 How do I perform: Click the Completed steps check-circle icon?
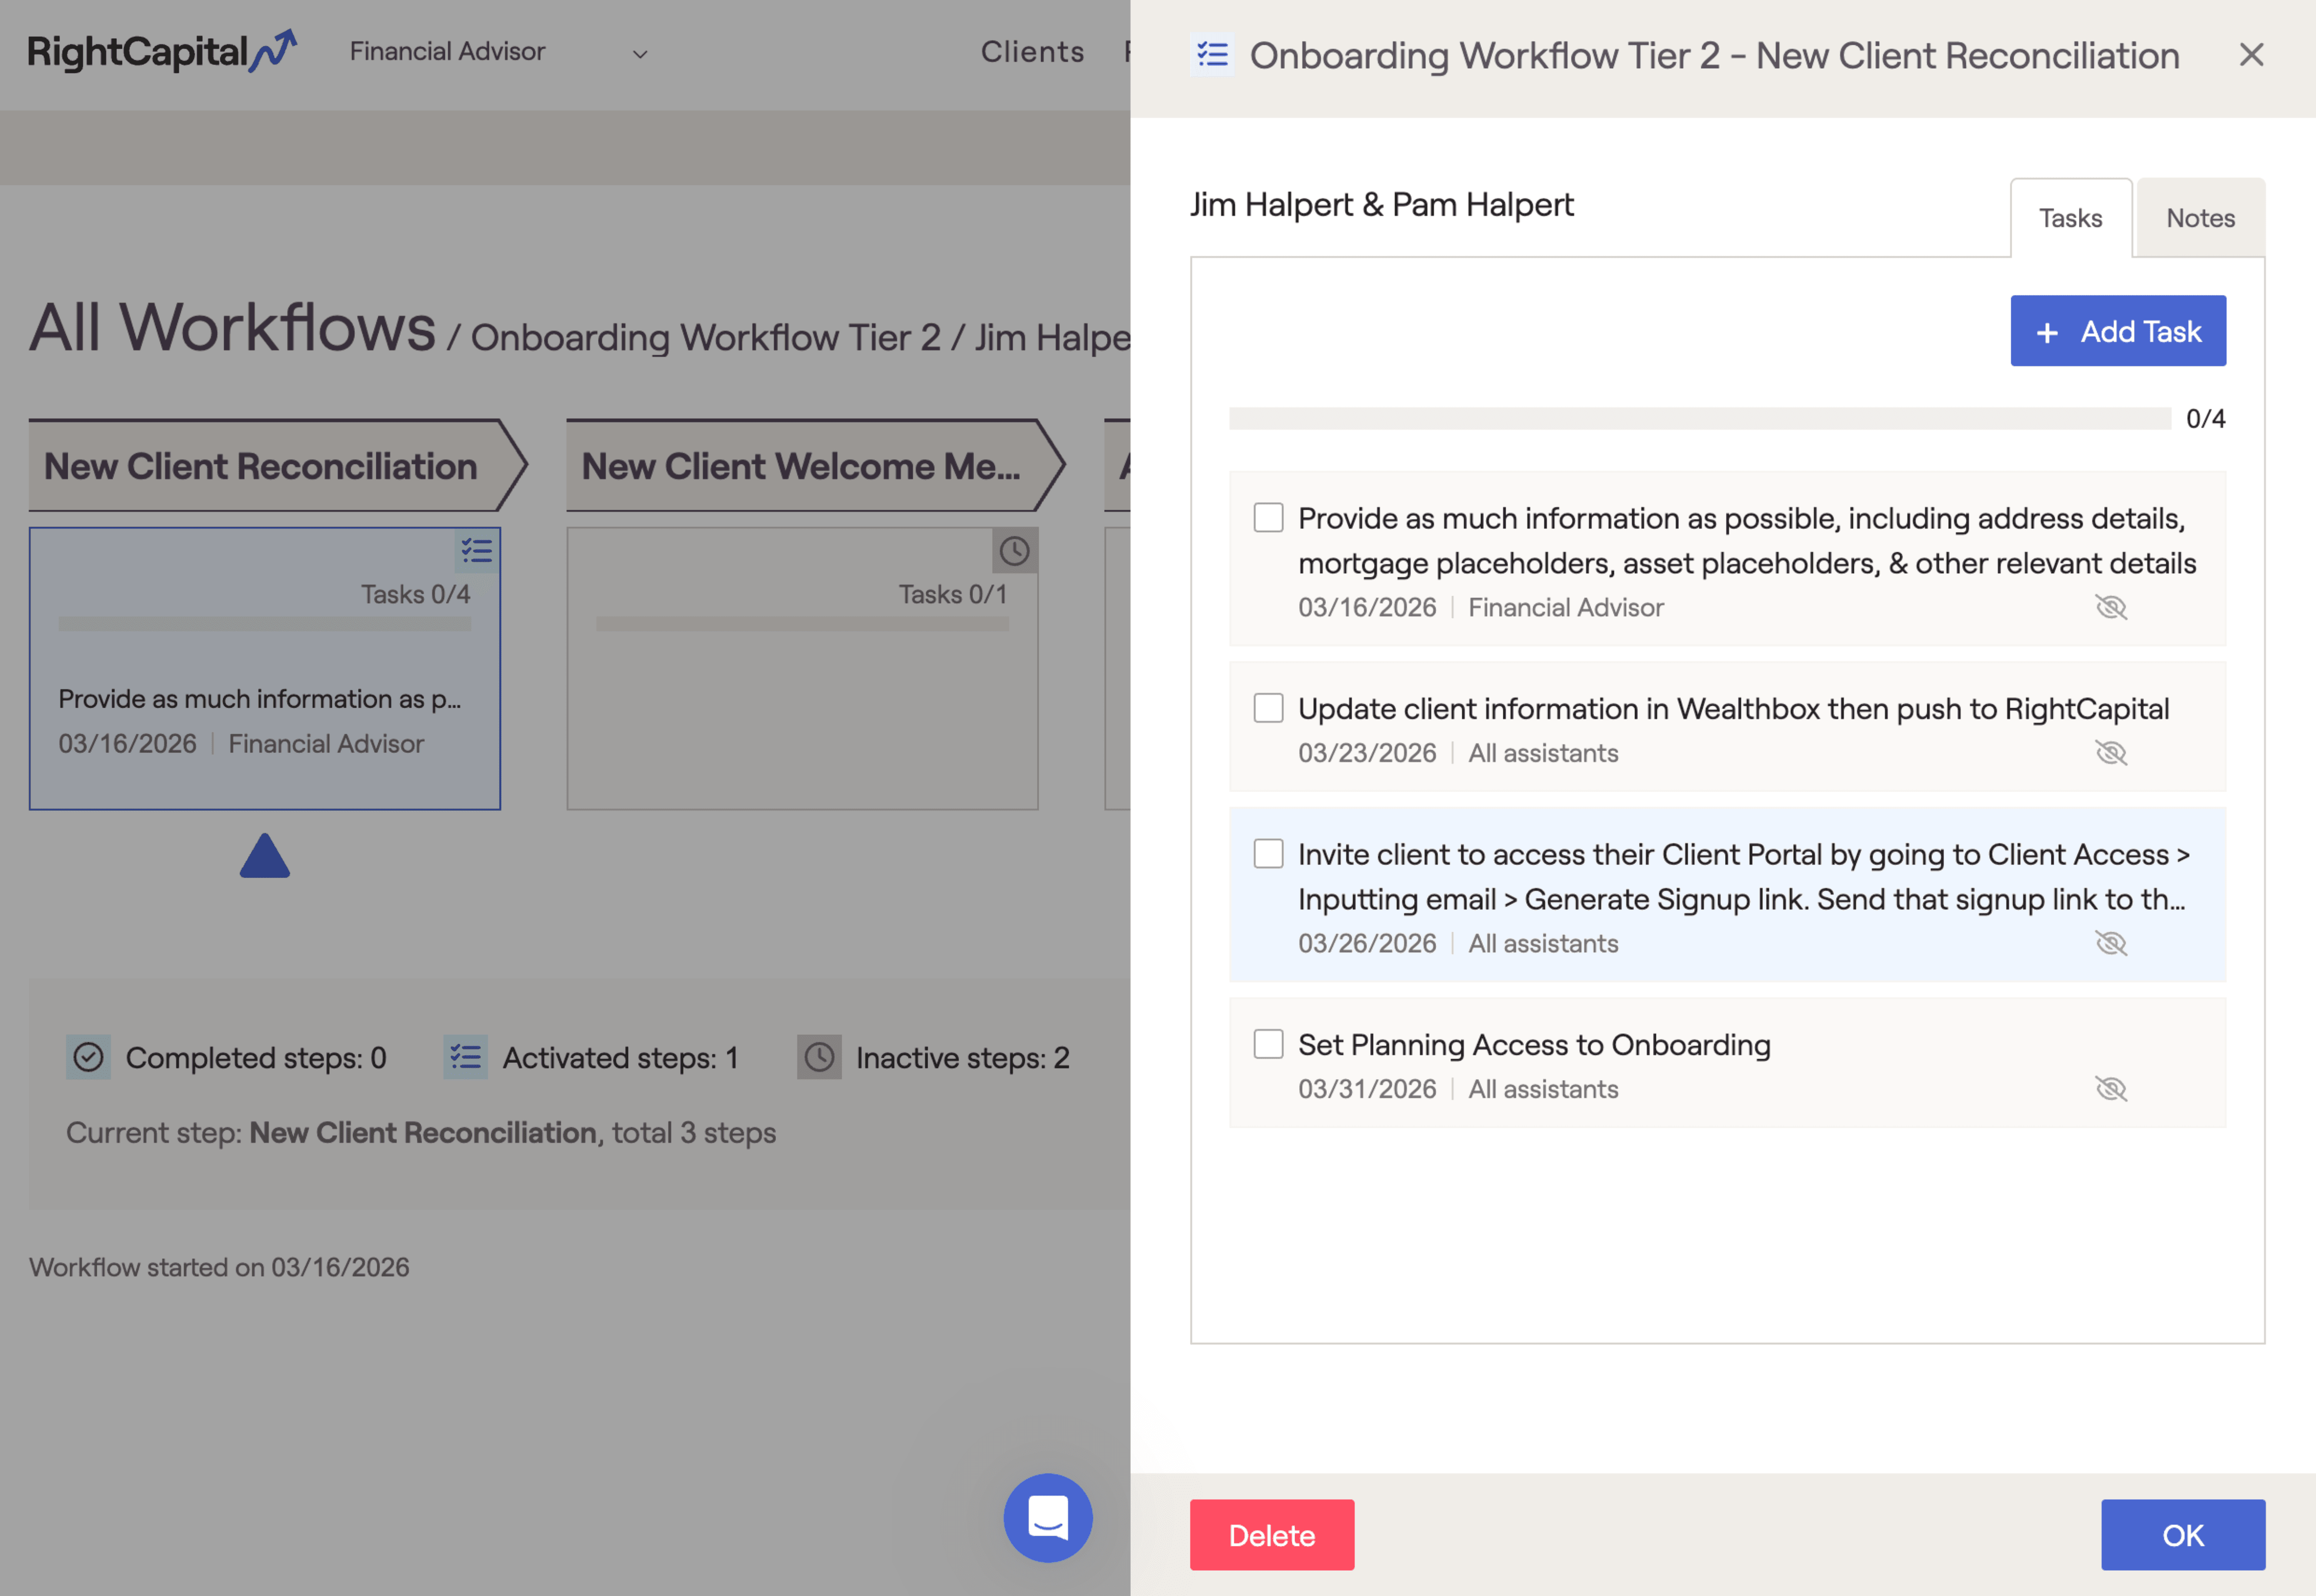coord(88,1057)
